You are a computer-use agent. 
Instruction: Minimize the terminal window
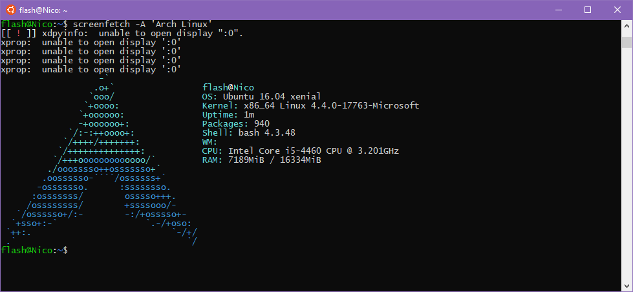click(x=559, y=10)
